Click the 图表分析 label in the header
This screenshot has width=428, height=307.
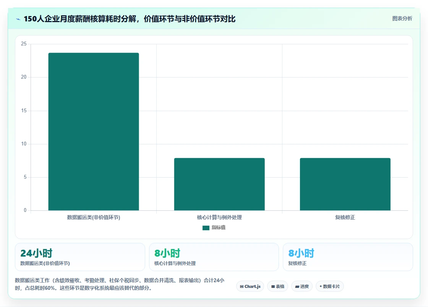coord(402,19)
